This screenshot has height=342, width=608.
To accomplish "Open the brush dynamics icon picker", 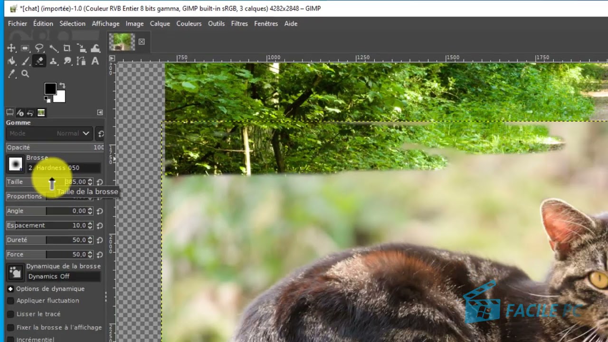I will click(15, 272).
